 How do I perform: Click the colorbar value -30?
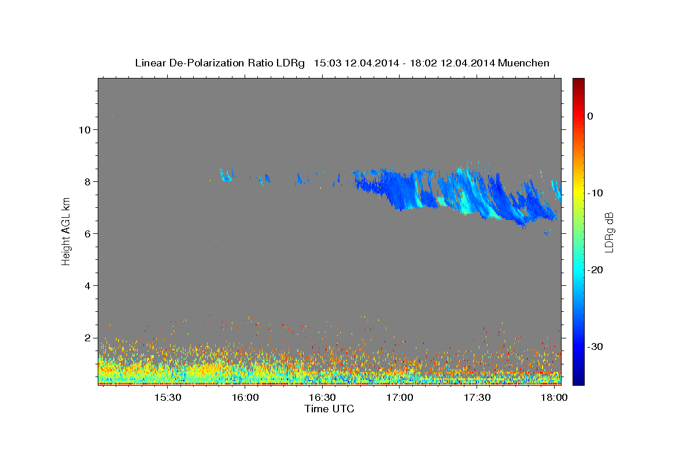point(596,346)
